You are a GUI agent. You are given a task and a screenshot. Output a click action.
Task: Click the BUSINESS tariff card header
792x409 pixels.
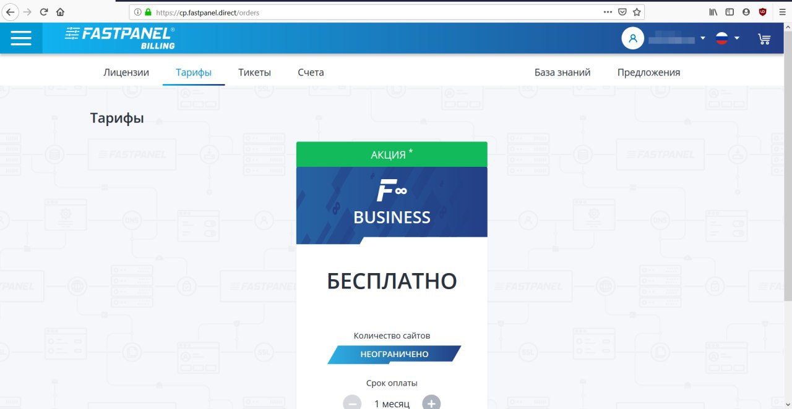click(392, 206)
